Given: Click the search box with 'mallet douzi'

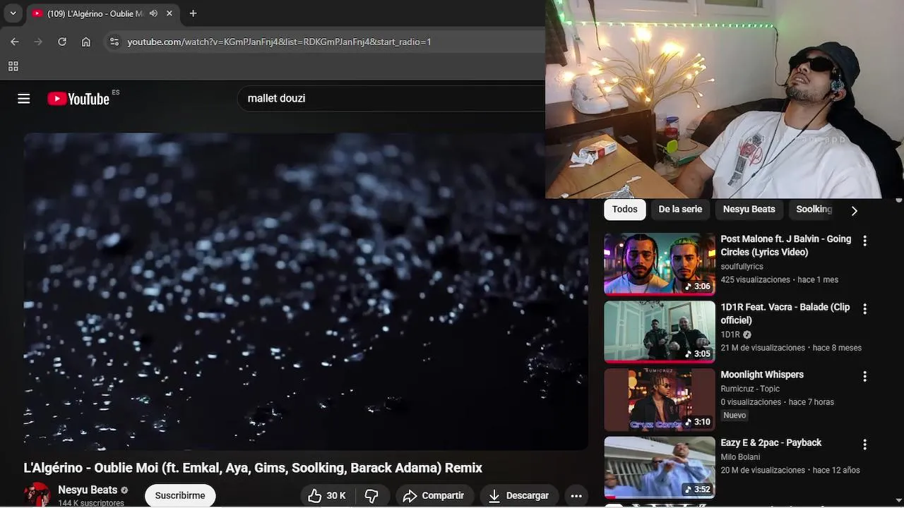Looking at the screenshot, I should coord(392,98).
